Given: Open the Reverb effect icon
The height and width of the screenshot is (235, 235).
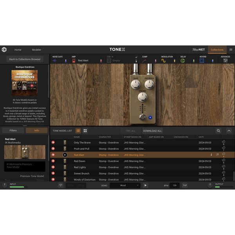Looking at the screenshot, I should [x=202, y=61].
